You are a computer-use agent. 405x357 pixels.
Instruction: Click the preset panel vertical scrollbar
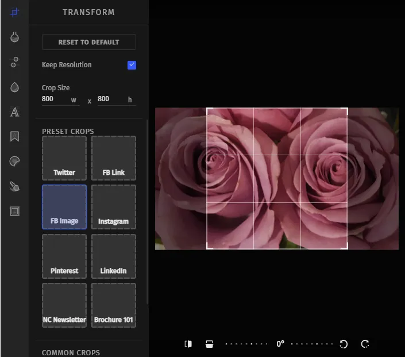147,212
